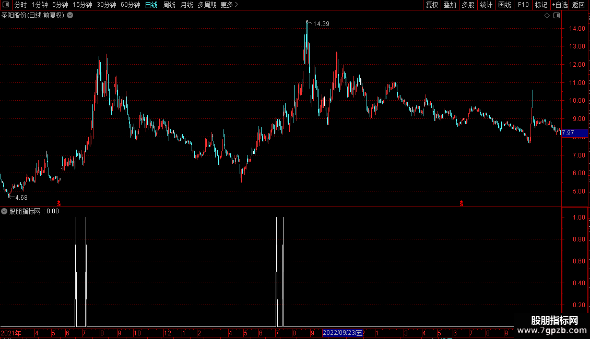Click the 标记 mark button
This screenshot has height=339, width=590.
tap(541, 5)
